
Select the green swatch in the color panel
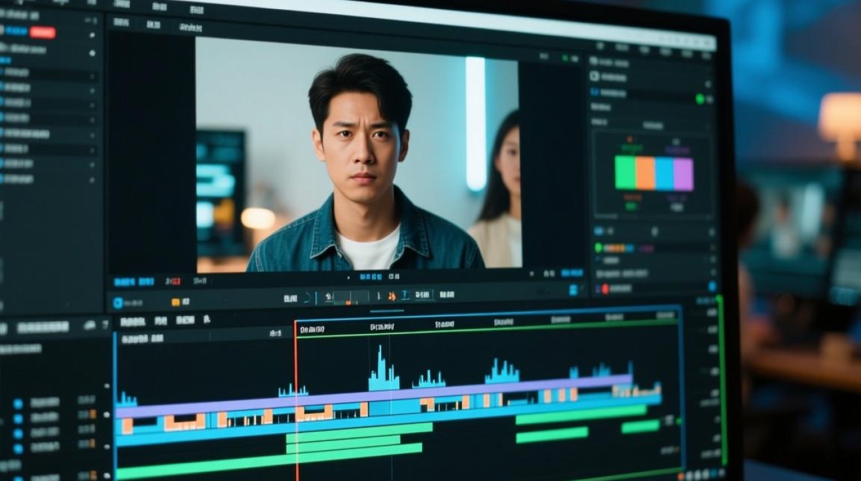coord(625,173)
